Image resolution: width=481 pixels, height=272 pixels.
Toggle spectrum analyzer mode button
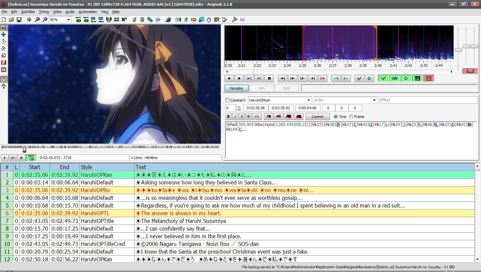(x=417, y=79)
